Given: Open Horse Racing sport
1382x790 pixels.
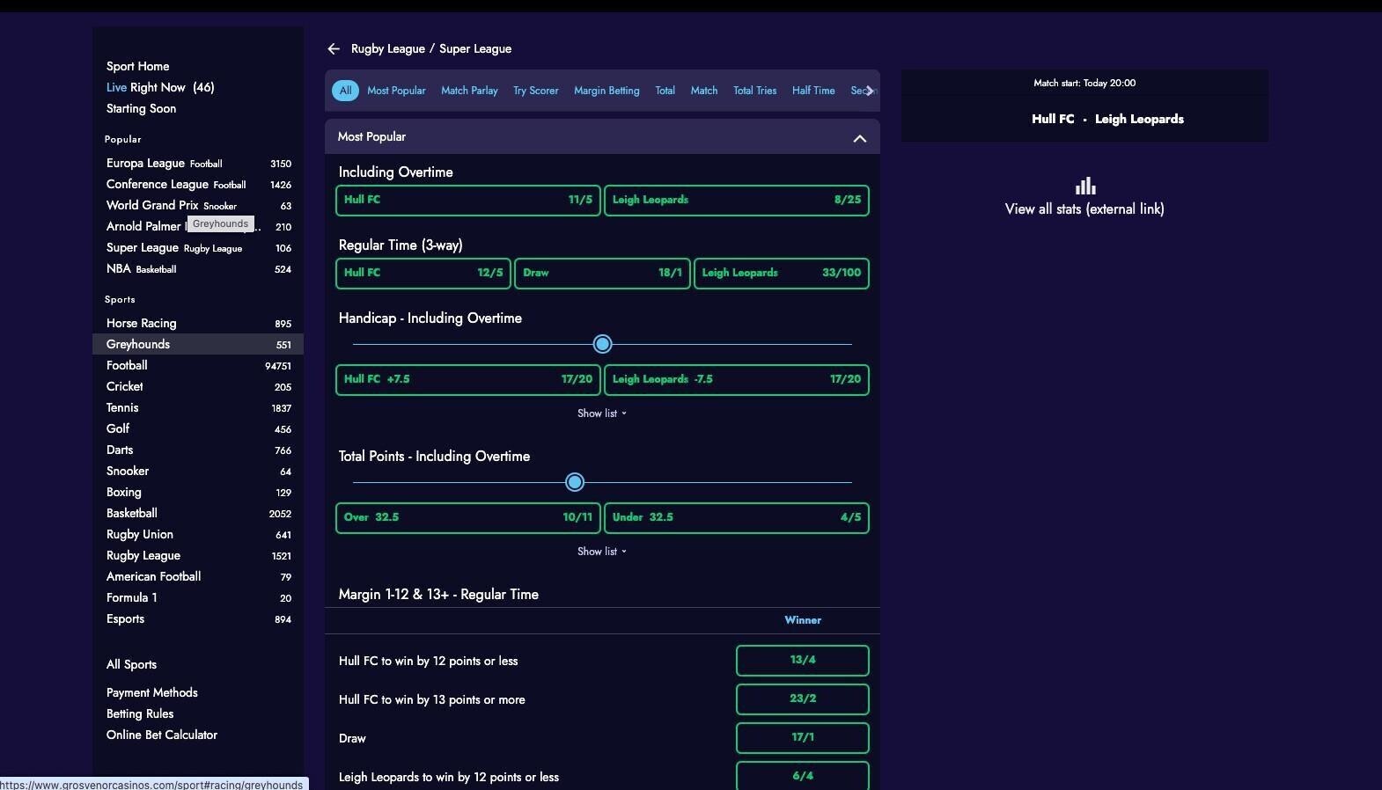Looking at the screenshot, I should [x=198, y=324].
